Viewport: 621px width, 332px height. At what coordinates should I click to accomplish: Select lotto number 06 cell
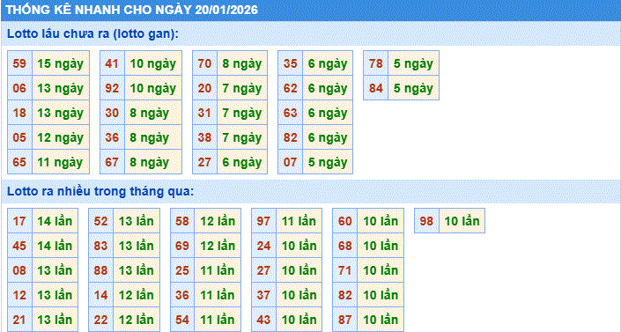[19, 88]
